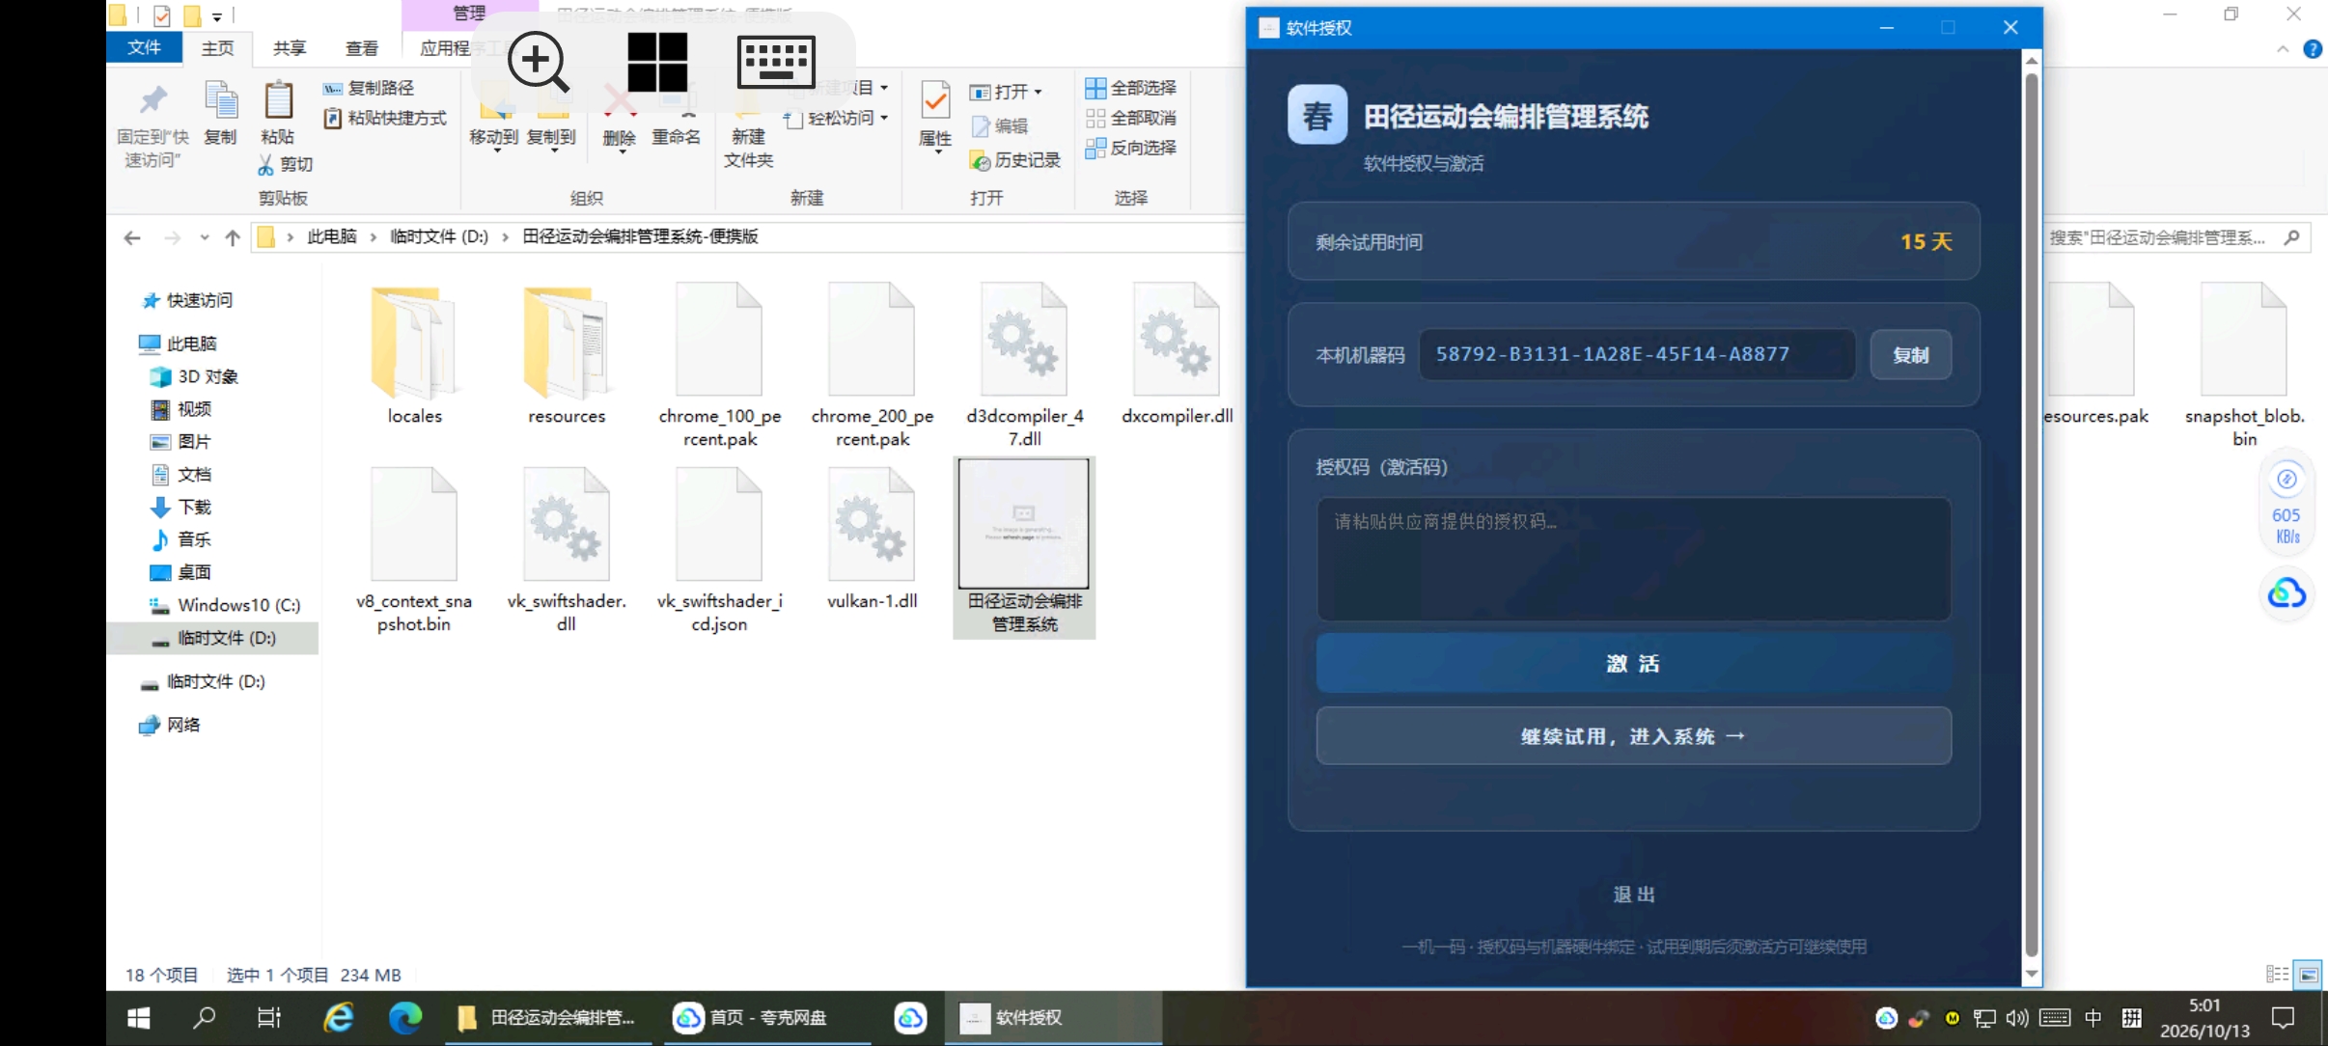Screen dimensions: 2328x1046
Task: Launch Internet Explorer from the taskbar
Action: [338, 1018]
